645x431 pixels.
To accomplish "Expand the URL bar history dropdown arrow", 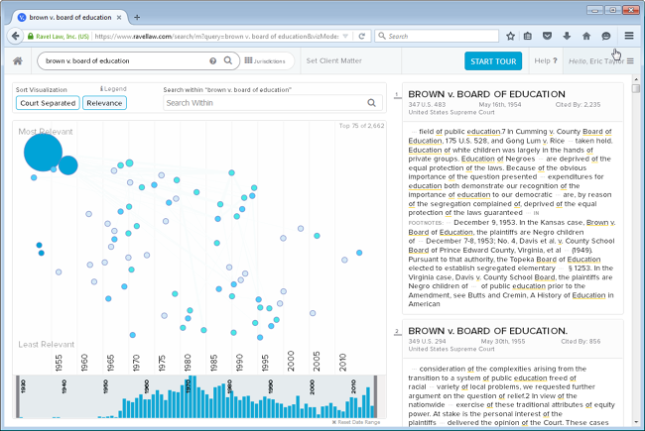I will click(345, 36).
